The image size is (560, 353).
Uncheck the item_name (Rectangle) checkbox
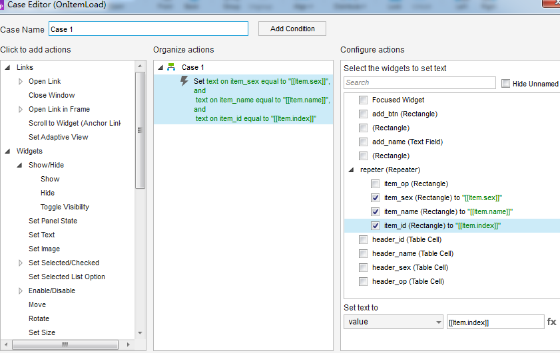376,211
